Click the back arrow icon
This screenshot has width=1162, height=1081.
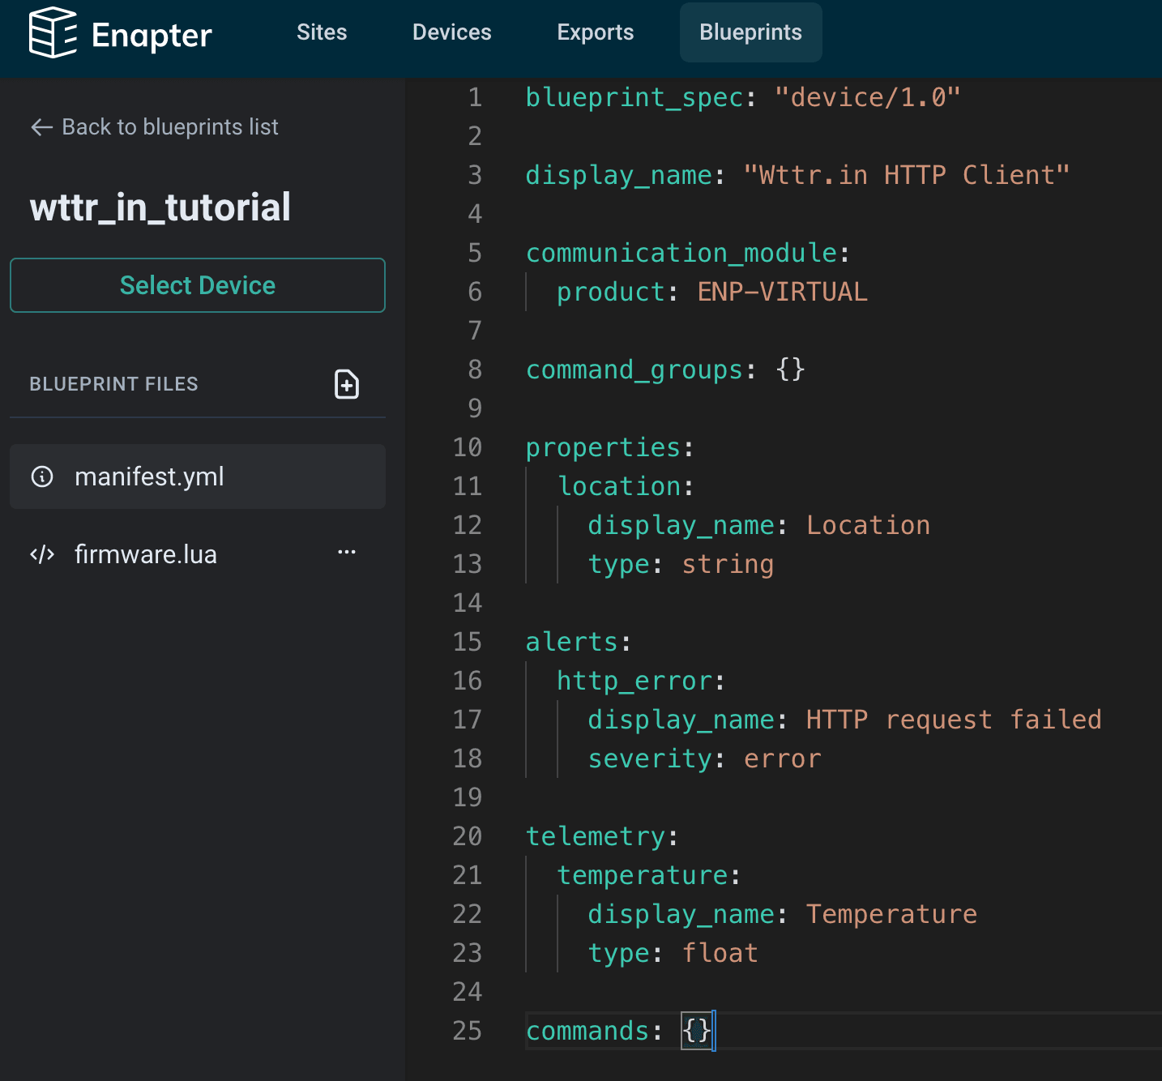(41, 127)
